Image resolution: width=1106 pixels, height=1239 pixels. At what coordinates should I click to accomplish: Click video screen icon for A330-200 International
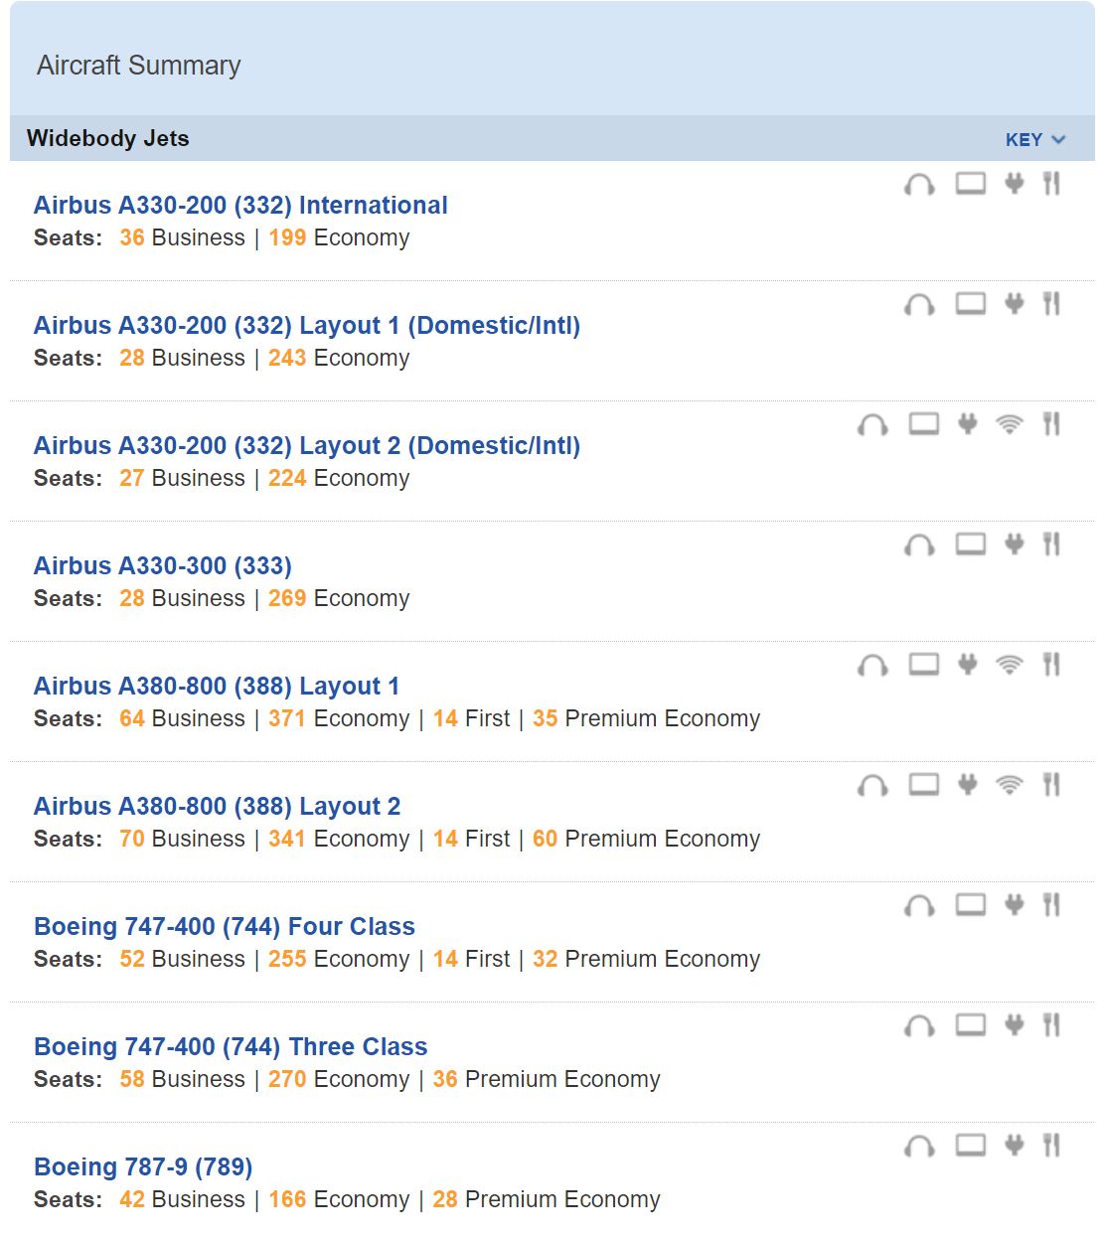pos(971,184)
